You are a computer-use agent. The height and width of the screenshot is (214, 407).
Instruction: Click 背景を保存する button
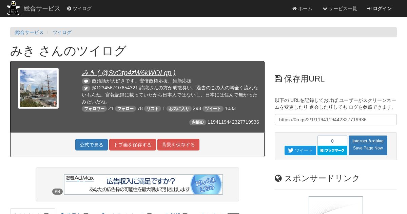tap(178, 145)
